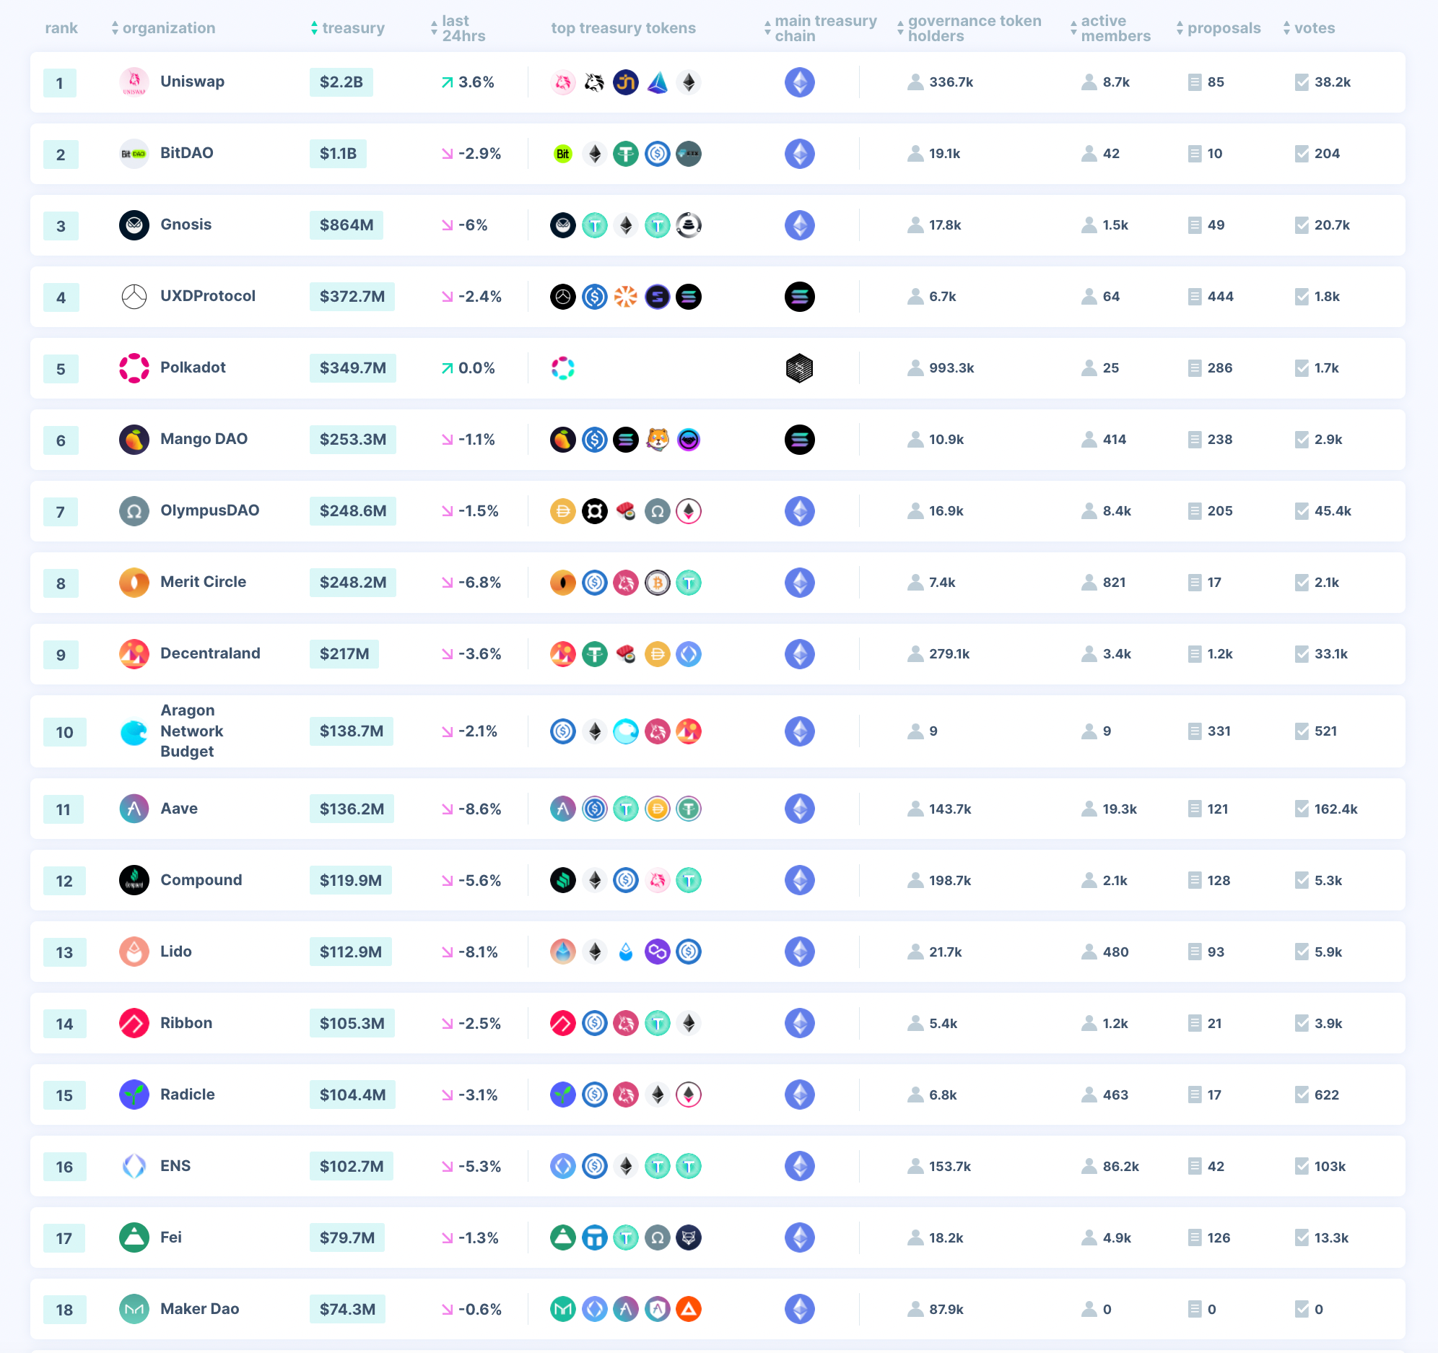Click the $2.2B treasury value

(341, 82)
